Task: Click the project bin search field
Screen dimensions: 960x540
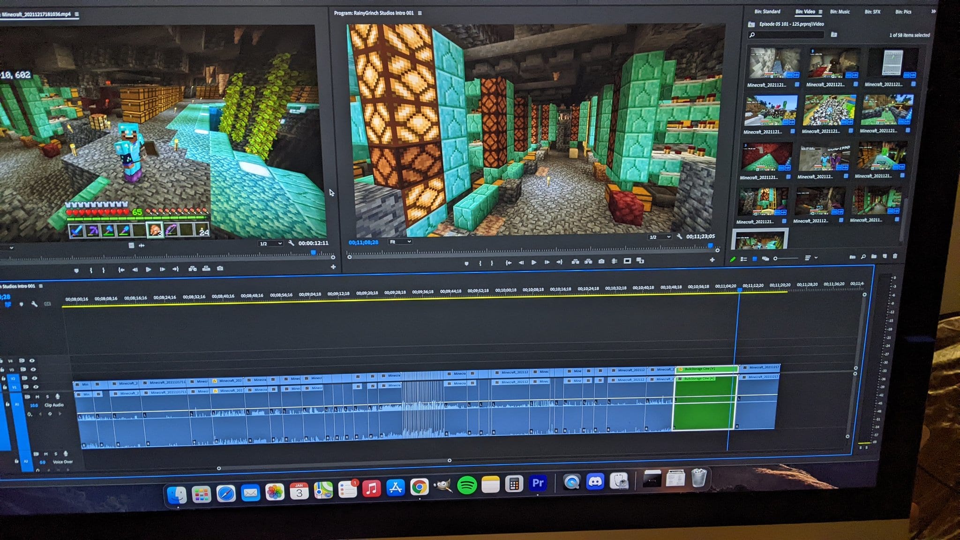Action: click(786, 35)
